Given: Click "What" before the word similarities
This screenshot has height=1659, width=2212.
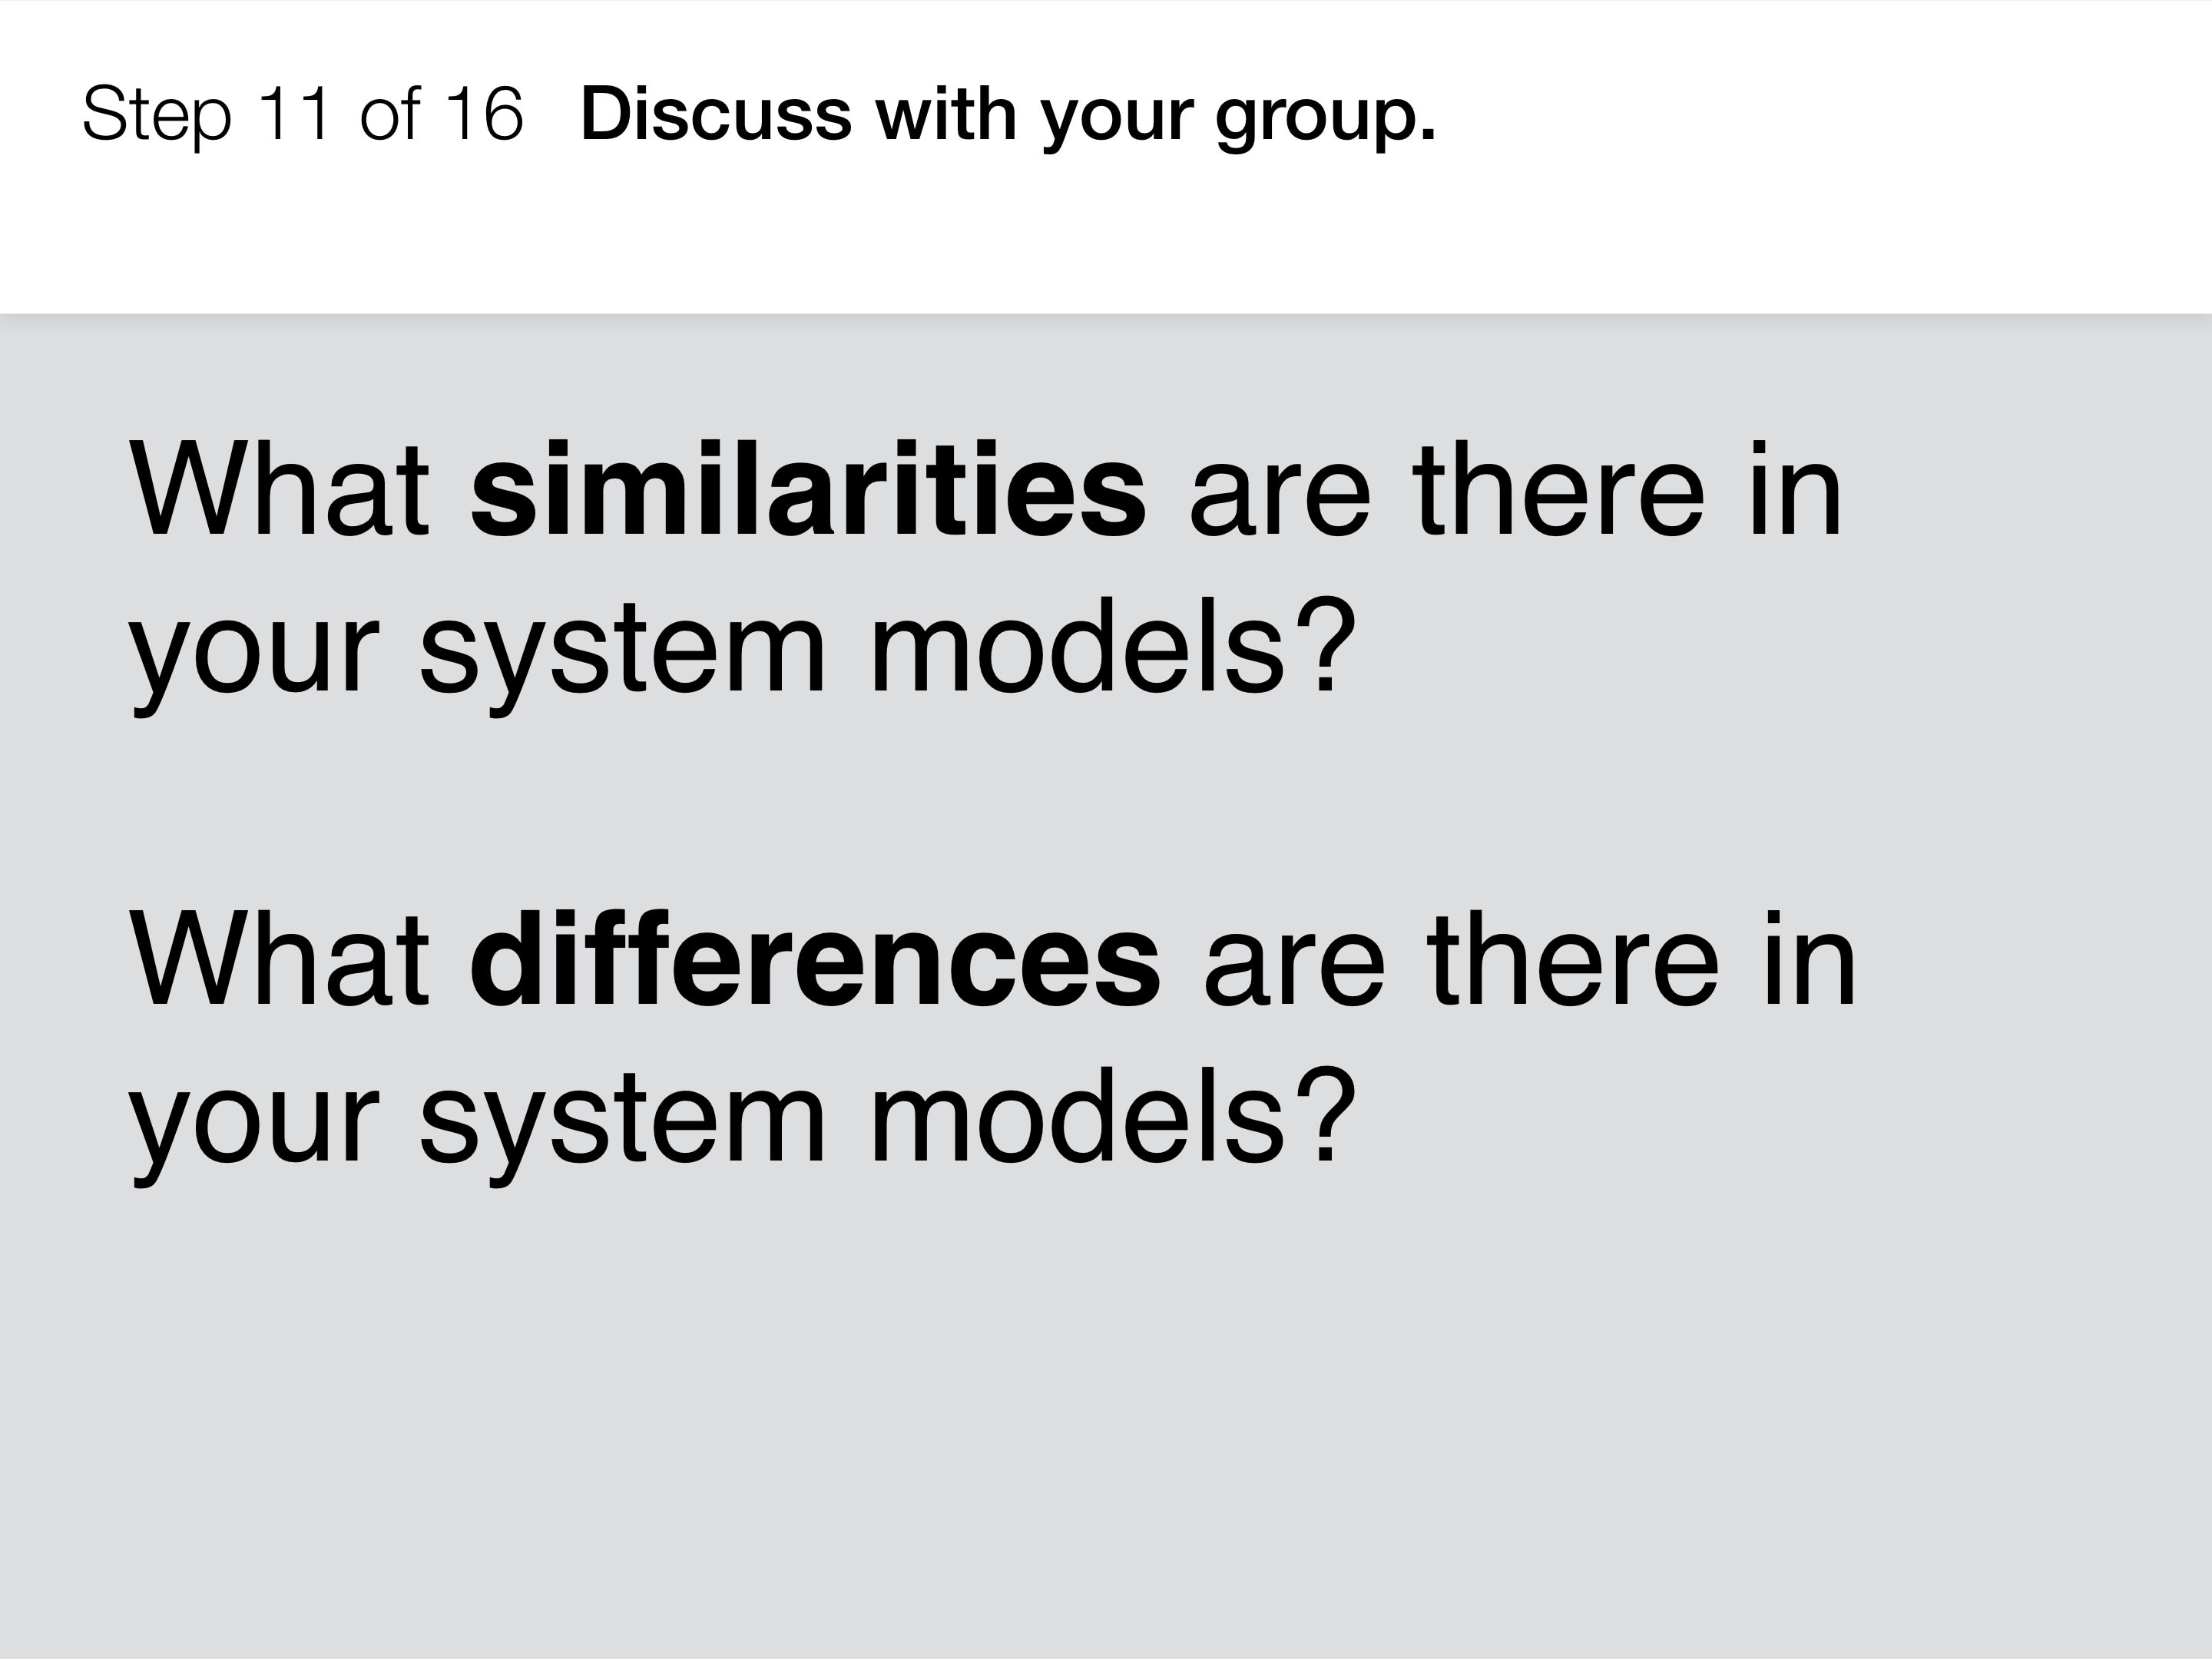Looking at the screenshot, I should 280,490.
